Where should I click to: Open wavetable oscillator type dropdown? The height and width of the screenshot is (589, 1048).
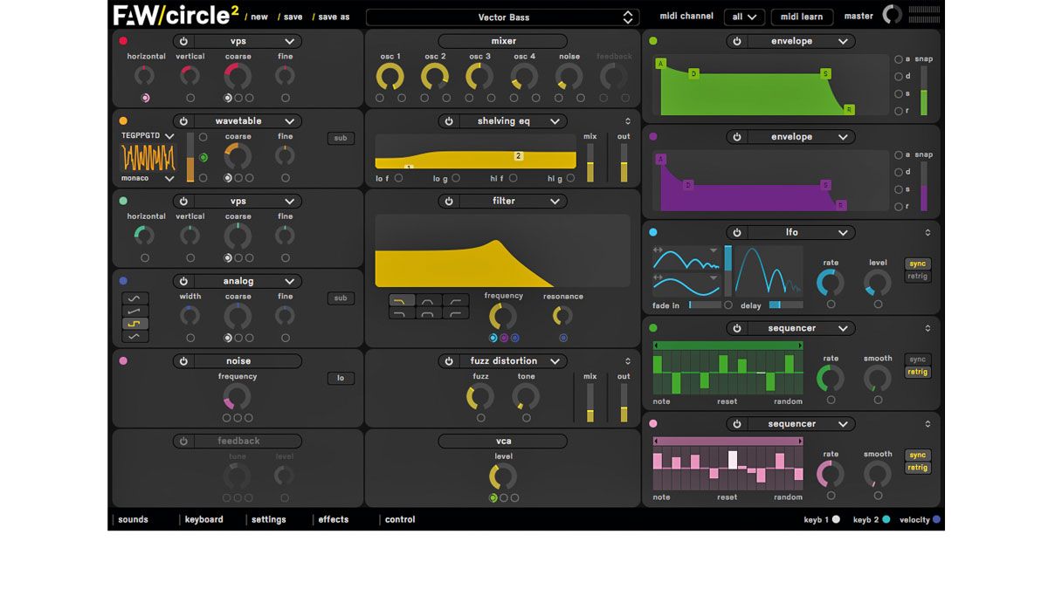[x=247, y=121]
